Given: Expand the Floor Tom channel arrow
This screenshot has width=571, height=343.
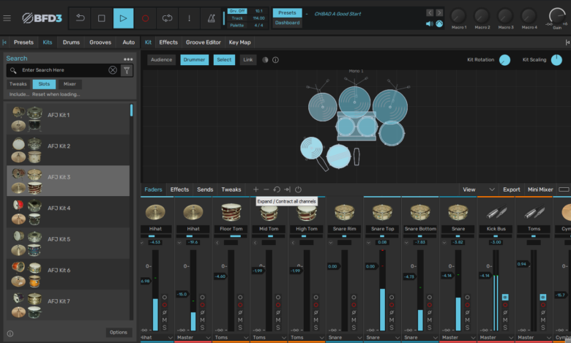Looking at the screenshot, I should click(x=217, y=243).
